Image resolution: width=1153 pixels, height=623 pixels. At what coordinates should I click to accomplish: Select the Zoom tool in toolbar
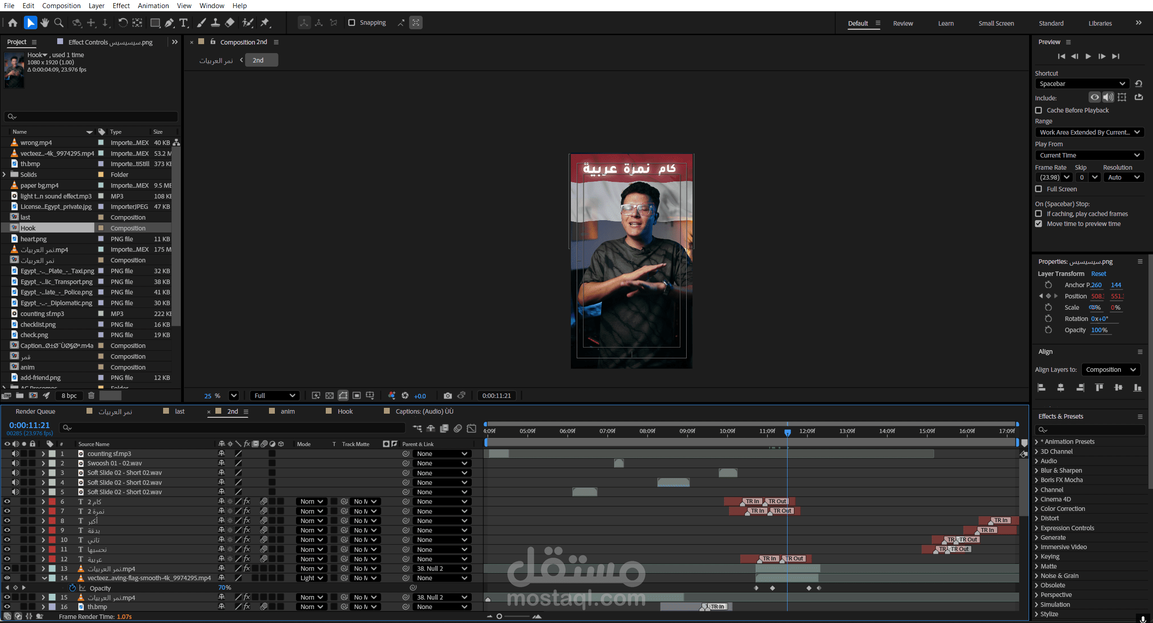59,23
